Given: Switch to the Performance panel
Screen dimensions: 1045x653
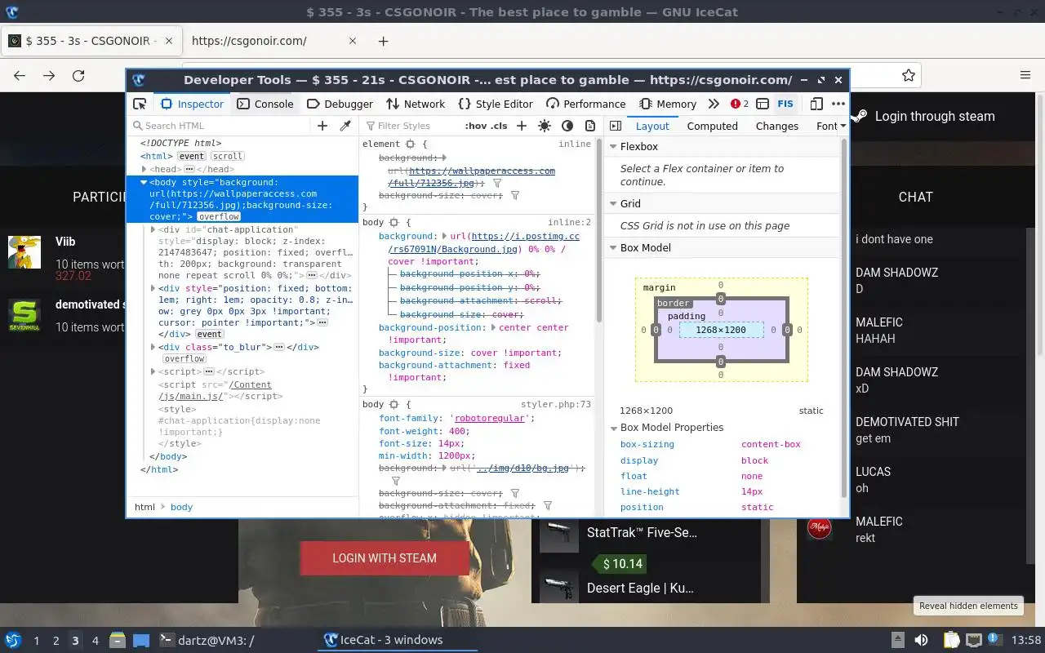Looking at the screenshot, I should click(x=585, y=104).
